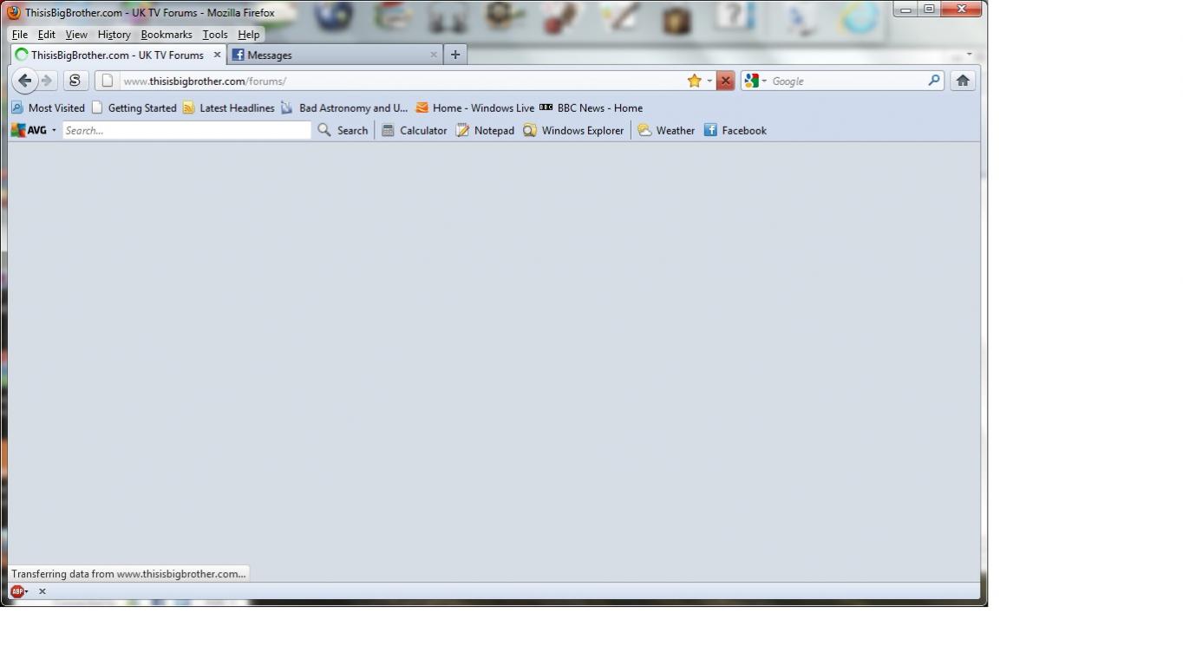Click the URL address bar field

[399, 81]
